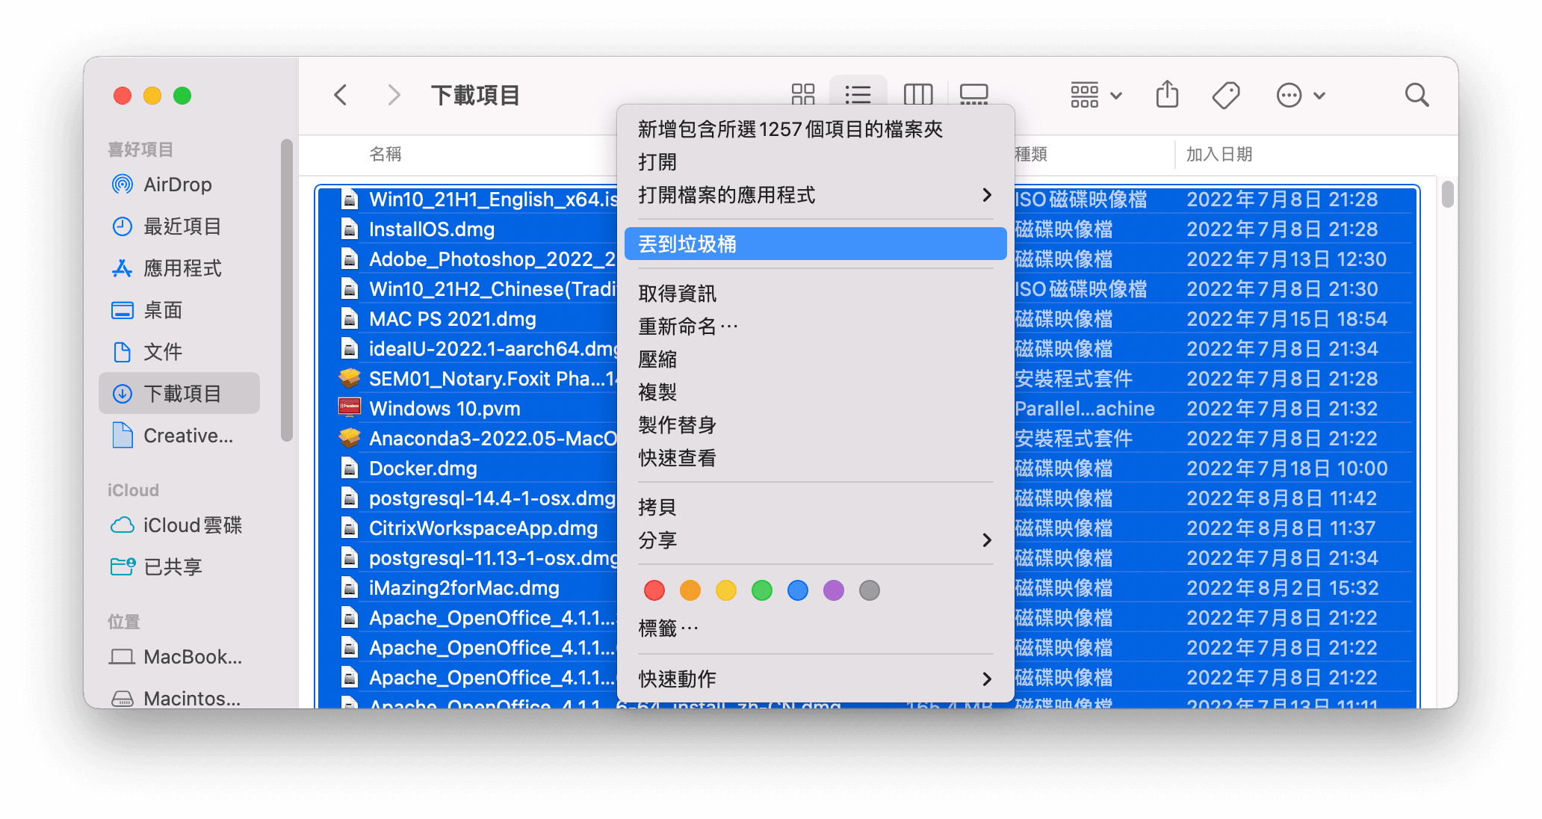
Task: Switch to icon grid view
Action: (802, 95)
